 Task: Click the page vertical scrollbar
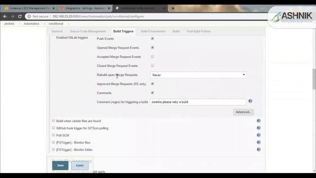tap(314, 79)
